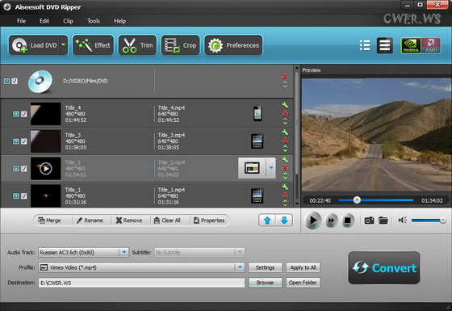Expand Title_3 row
This screenshot has width=452, height=311.
click(x=16, y=141)
